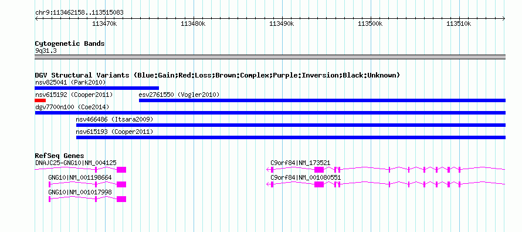522x232 pixels.
Task: Open label dgv7700n100 (Coe2014)
Action: [72, 107]
